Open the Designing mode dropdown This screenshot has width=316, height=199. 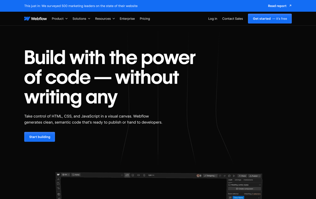(211, 176)
